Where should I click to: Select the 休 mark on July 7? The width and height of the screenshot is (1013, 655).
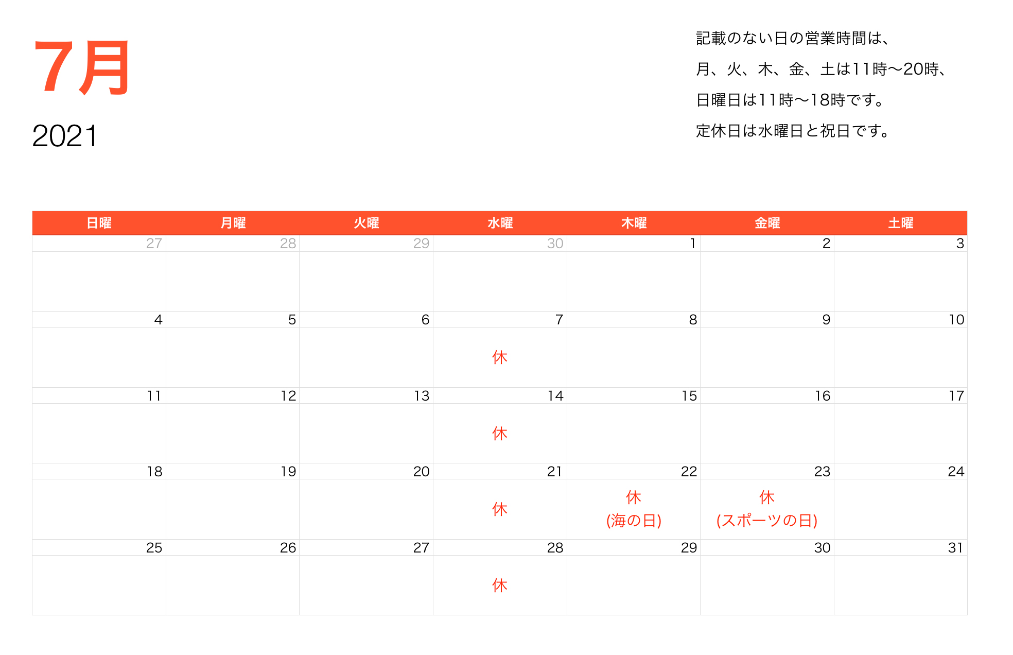499,356
